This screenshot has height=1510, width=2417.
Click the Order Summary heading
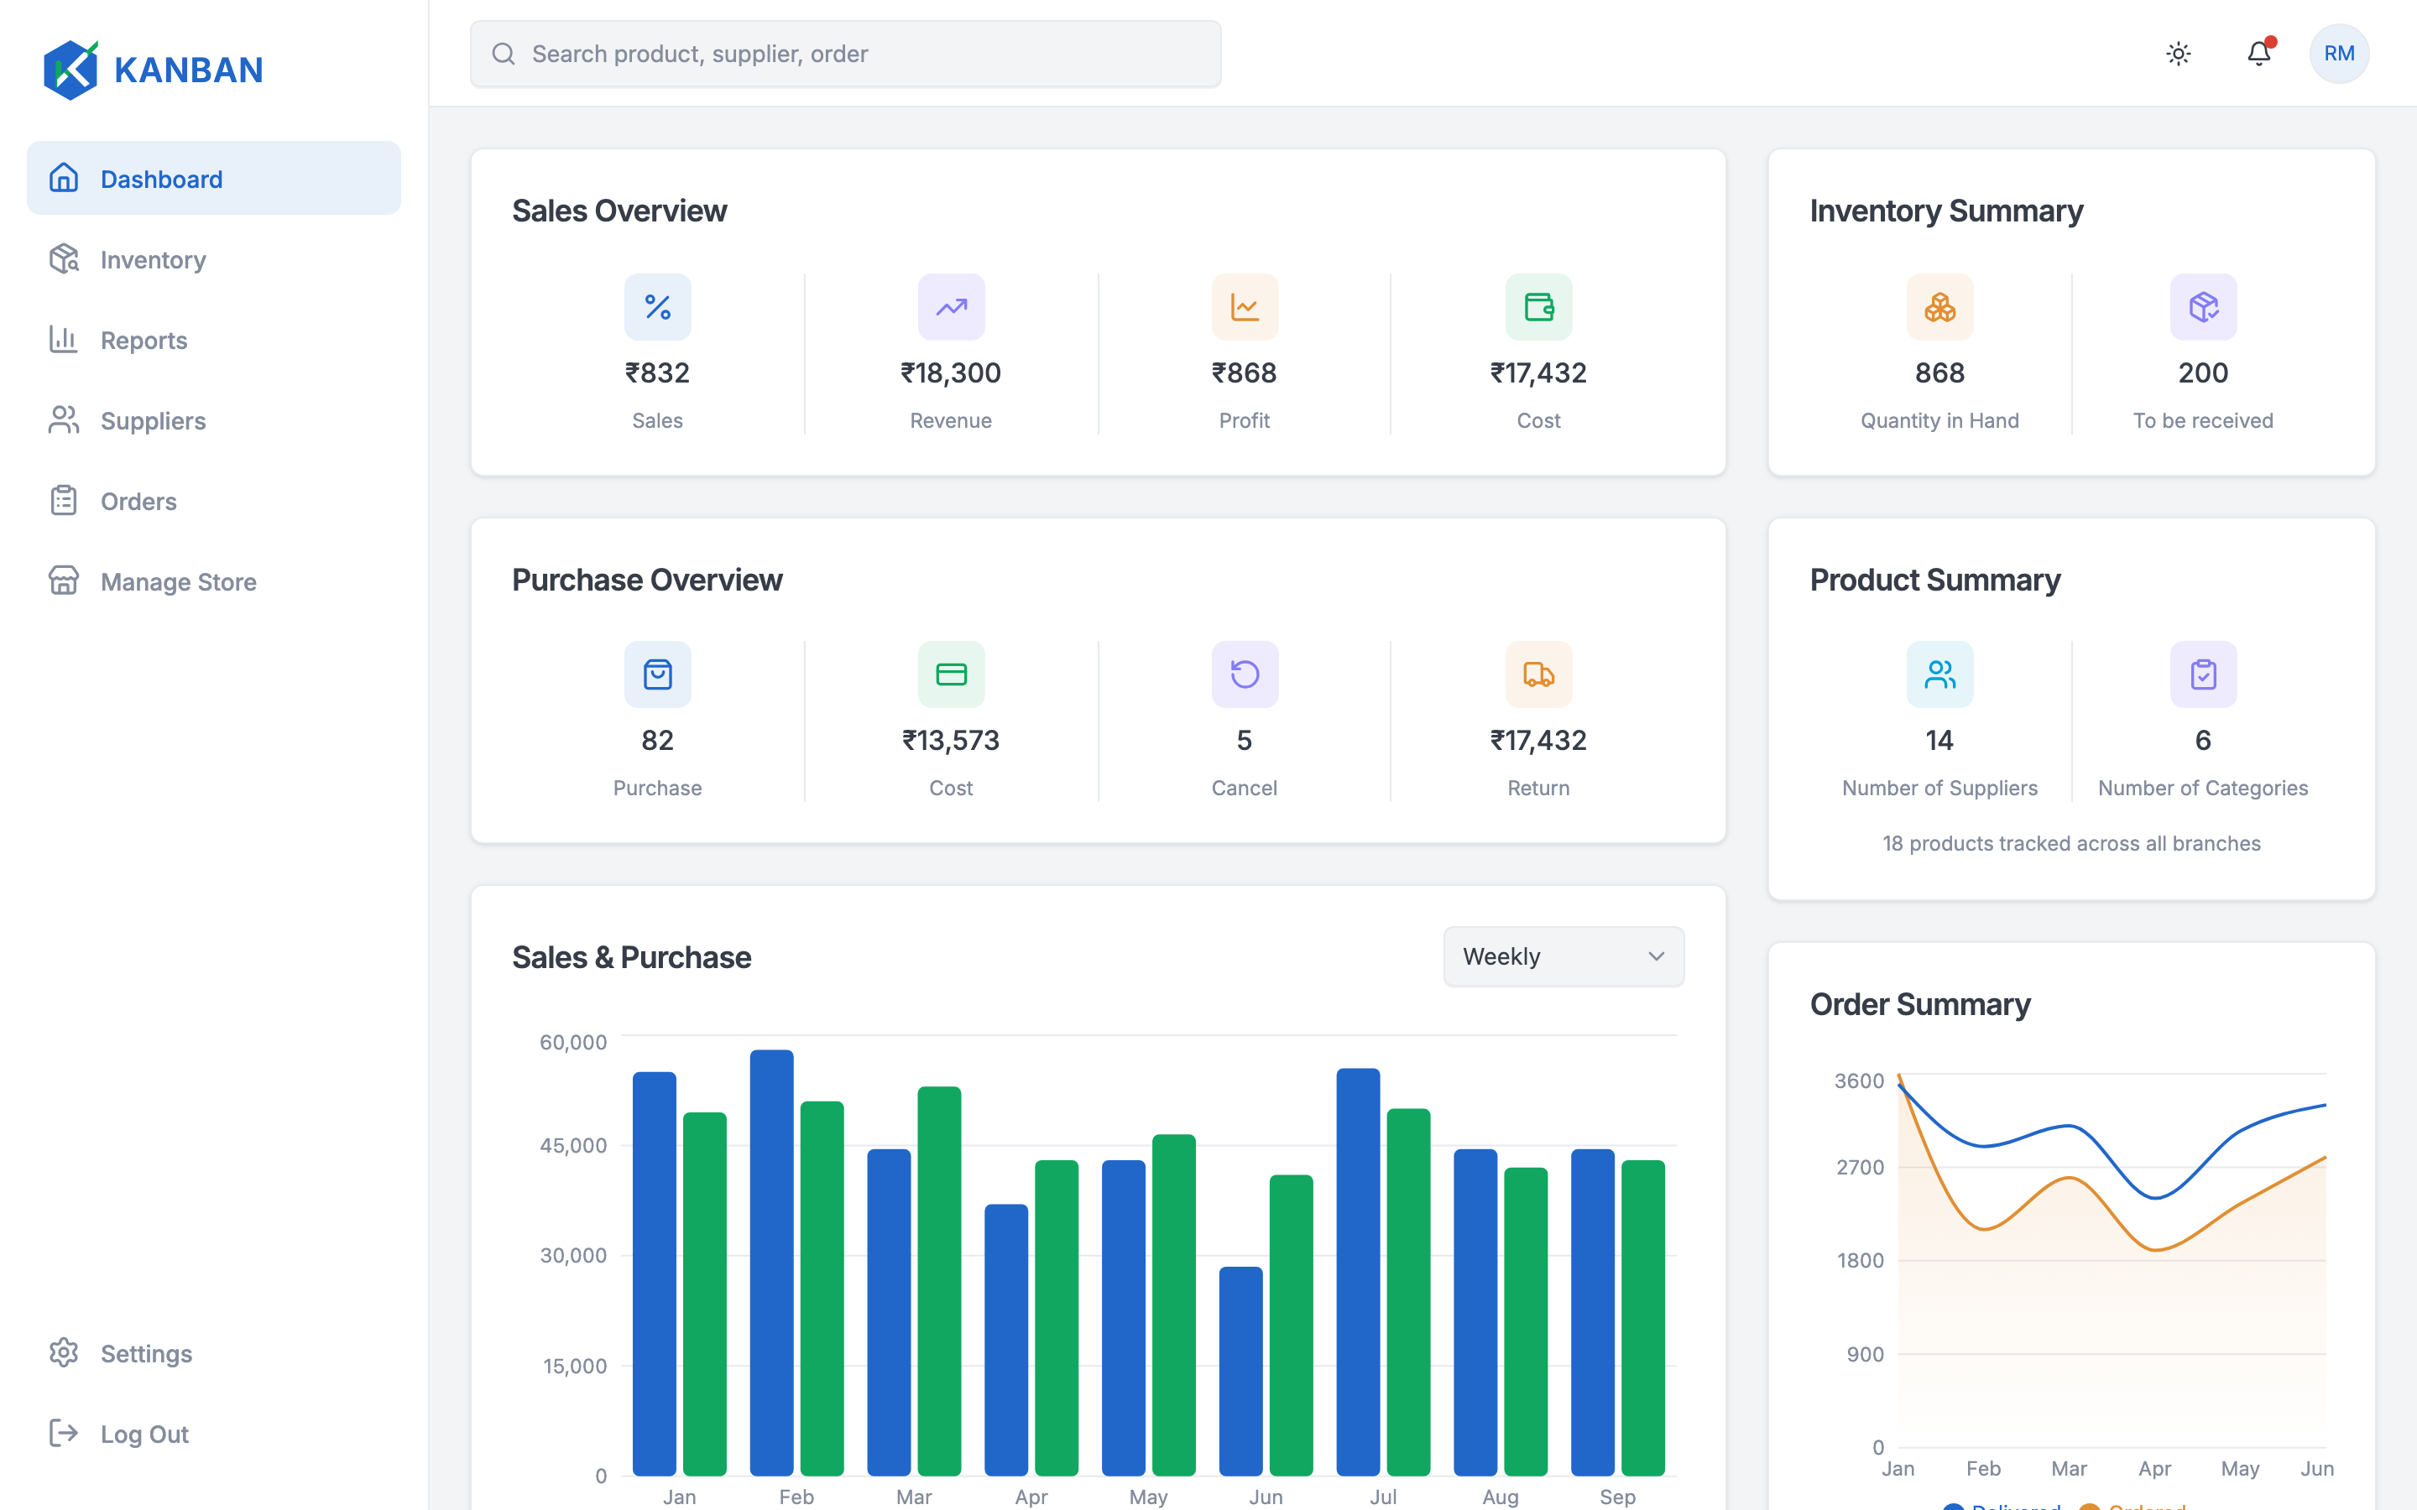[1919, 1003]
